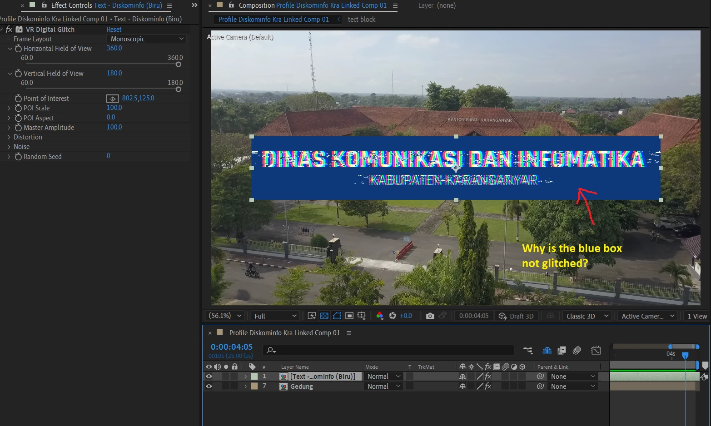Click the Vertical Field of View slider handle
The image size is (711, 426).
pyautogui.click(x=179, y=89)
